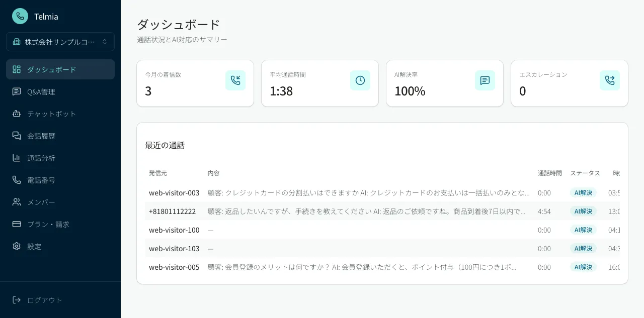
Task: Select the 通話分析 bar chart icon
Action: click(x=16, y=158)
